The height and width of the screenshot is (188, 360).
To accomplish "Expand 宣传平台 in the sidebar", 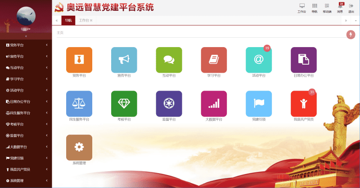I will 26,57.
